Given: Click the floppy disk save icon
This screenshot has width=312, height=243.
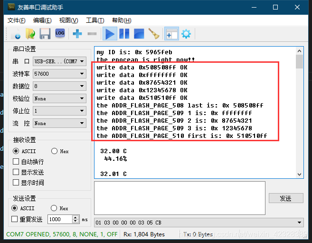Looking at the screenshot, I should [45, 34].
